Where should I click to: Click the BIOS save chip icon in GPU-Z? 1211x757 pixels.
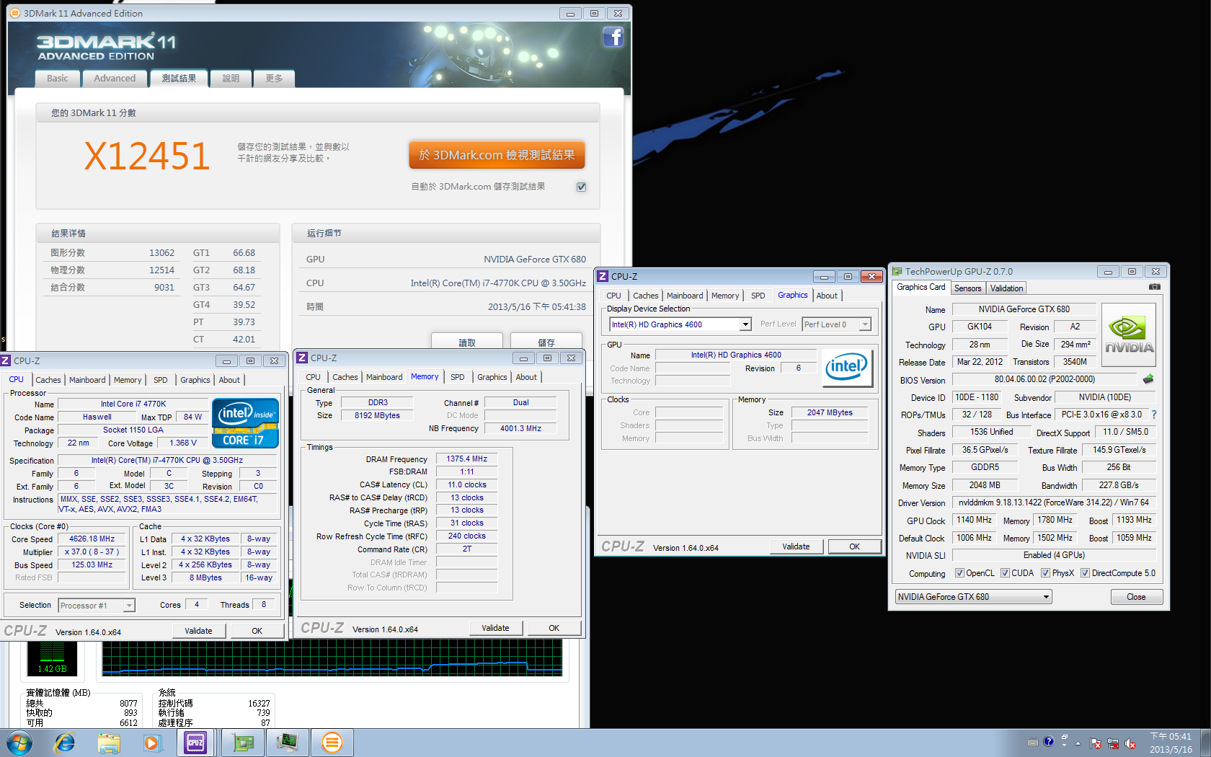(1148, 379)
